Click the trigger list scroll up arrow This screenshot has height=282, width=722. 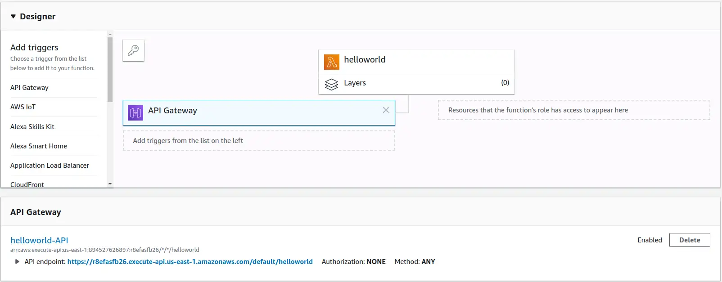tap(110, 34)
